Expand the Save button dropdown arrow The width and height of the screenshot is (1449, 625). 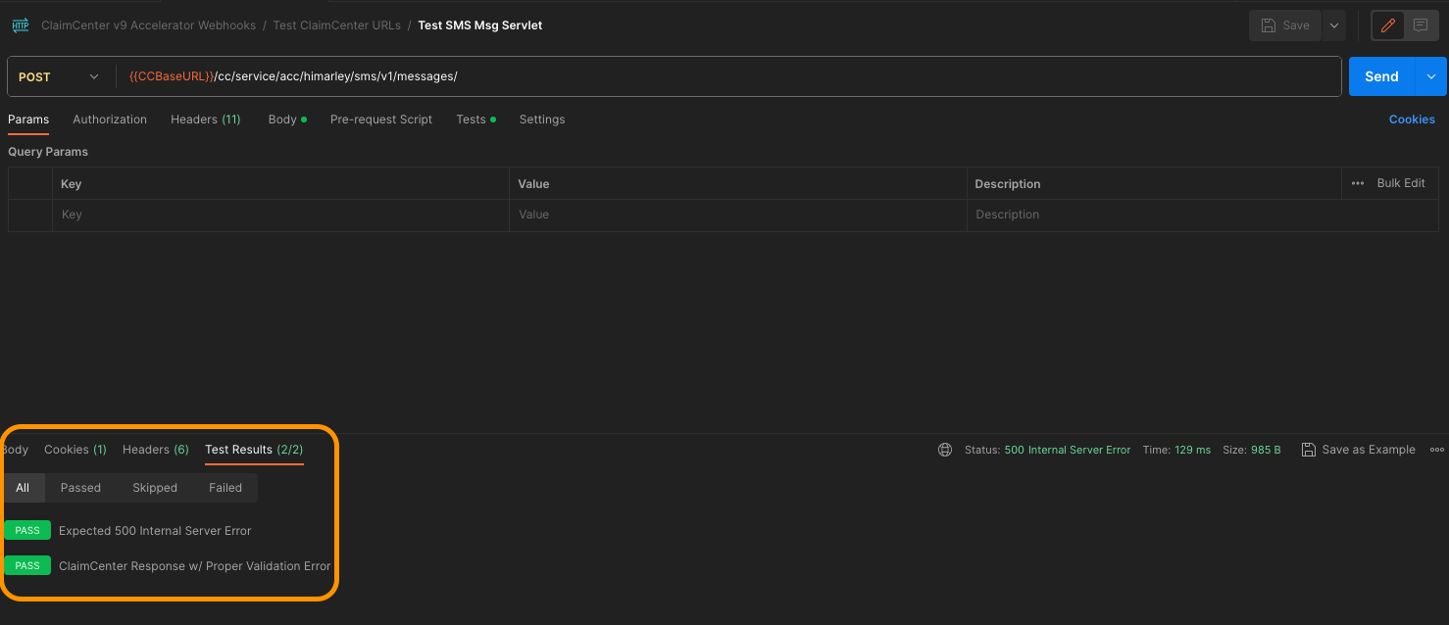1333,24
